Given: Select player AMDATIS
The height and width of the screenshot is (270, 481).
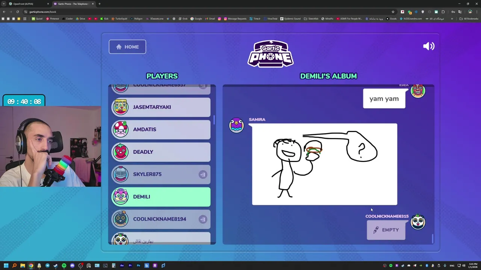Looking at the screenshot, I should pyautogui.click(x=161, y=129).
